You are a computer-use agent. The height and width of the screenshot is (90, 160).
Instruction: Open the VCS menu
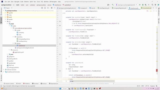click(42, 2)
